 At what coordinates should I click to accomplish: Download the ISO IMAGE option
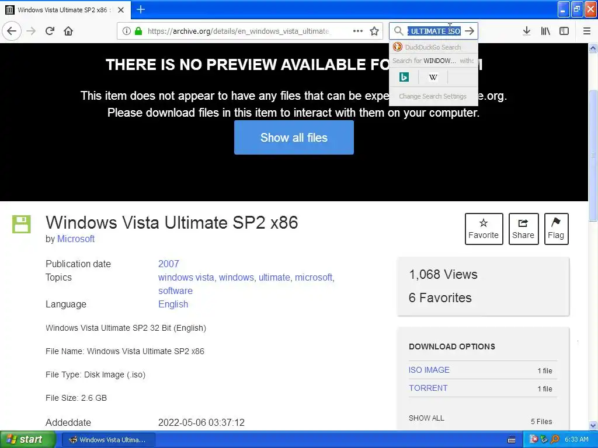click(x=429, y=370)
